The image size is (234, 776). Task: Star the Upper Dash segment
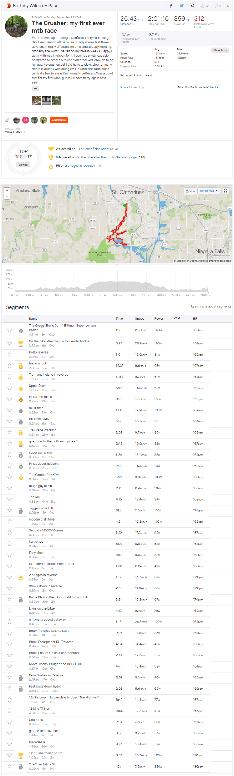10,388
